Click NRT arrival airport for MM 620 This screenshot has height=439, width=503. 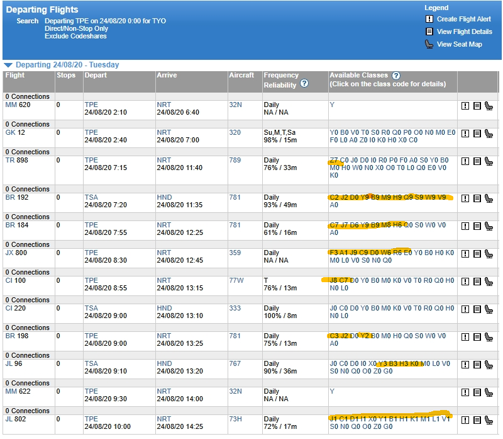click(x=163, y=105)
